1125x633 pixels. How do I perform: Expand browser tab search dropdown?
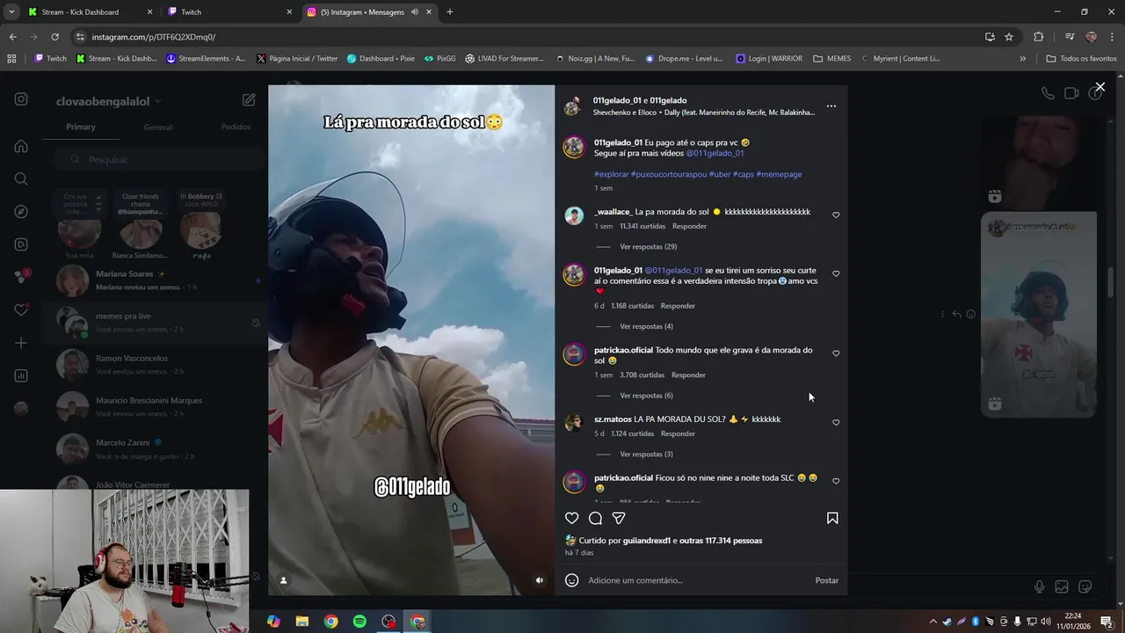11,12
